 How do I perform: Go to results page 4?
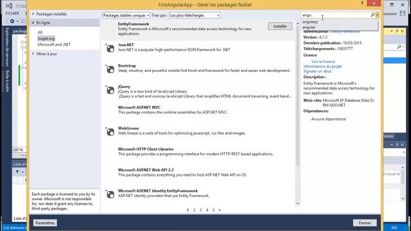coord(207,210)
